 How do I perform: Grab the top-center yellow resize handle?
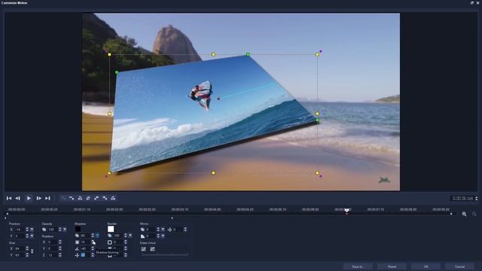click(213, 54)
